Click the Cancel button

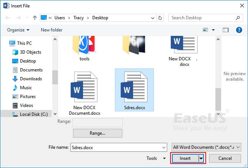[x=225, y=158]
